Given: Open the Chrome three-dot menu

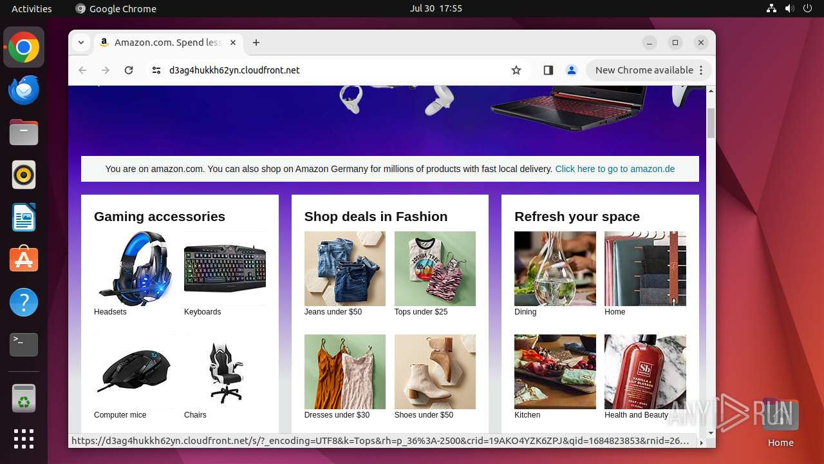Looking at the screenshot, I should tap(702, 70).
